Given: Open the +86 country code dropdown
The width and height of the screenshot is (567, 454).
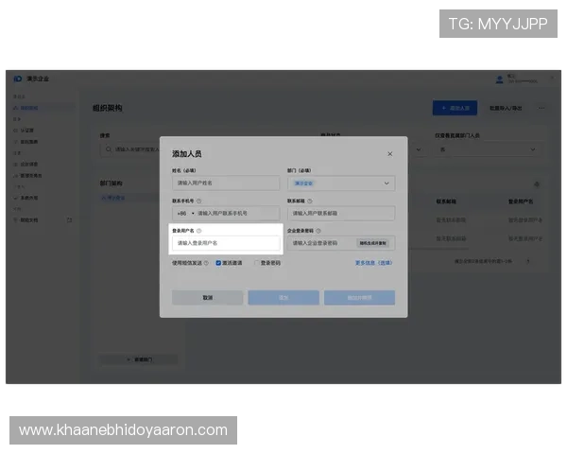Looking at the screenshot, I should click(x=184, y=214).
